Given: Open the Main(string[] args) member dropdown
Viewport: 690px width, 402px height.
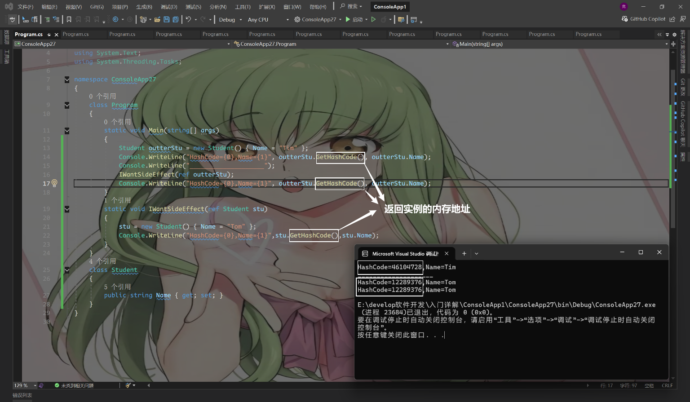Looking at the screenshot, I should 560,44.
